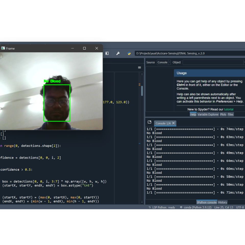
Task: Open the Source Console dropdown
Action: coord(164,62)
